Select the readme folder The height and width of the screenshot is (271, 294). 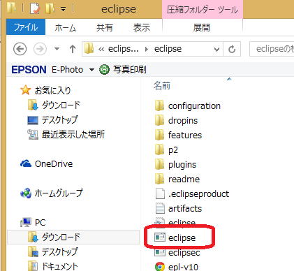pyautogui.click(x=184, y=180)
